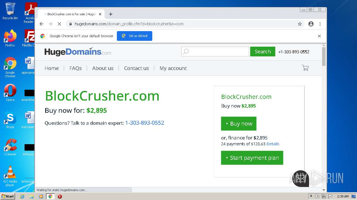The width and height of the screenshot is (357, 200).
Task: Select the Opera desktop icon
Action: pyautogui.click(x=10, y=93)
